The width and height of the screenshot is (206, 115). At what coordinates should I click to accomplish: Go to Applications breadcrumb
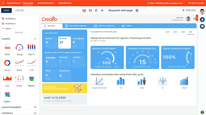(14, 3)
